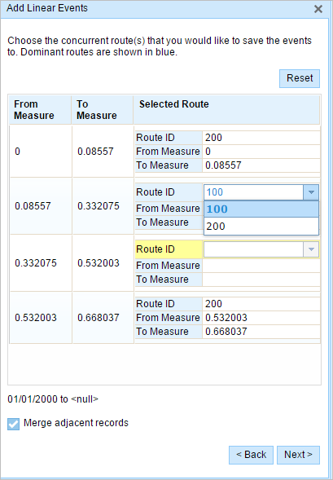Click the To Measure column header
Screen dimensions: 333x480
point(103,109)
